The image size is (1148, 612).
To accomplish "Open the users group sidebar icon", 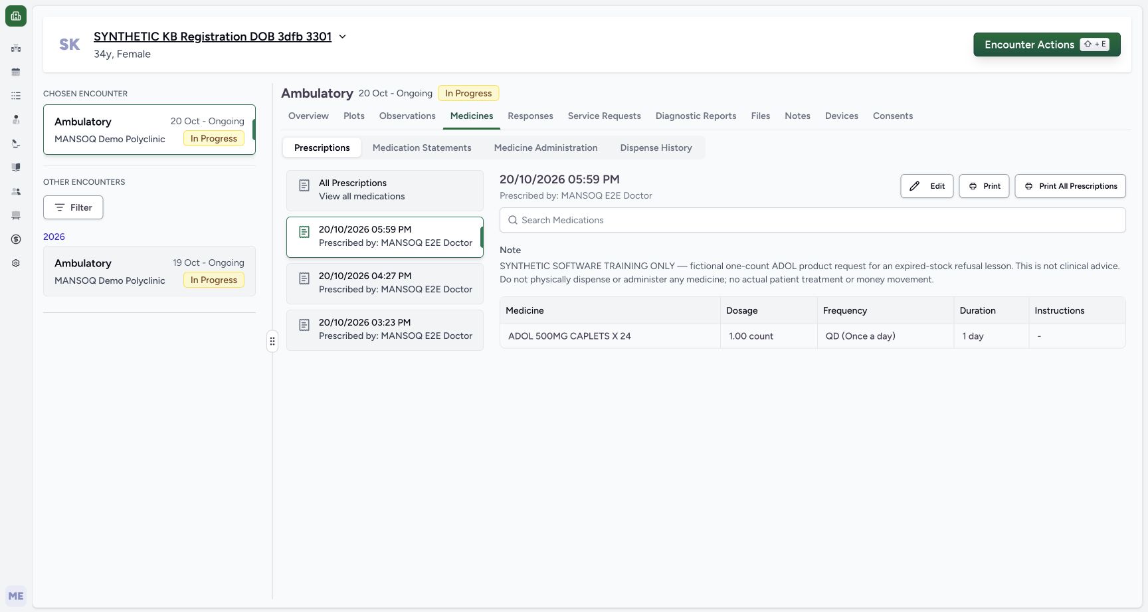I will tap(16, 191).
